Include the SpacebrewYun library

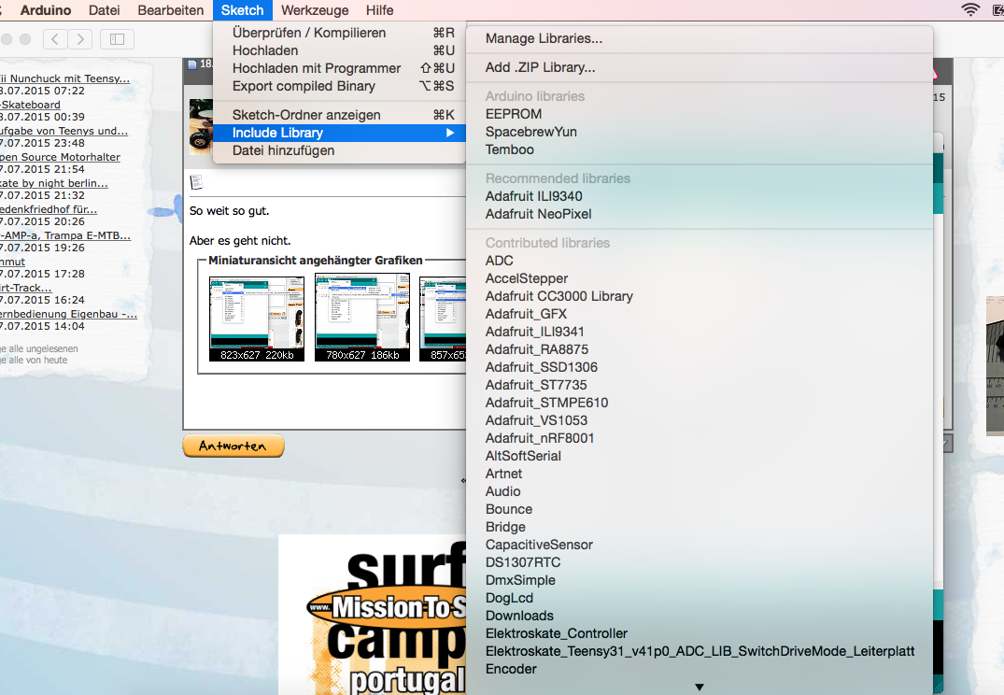pos(700,132)
